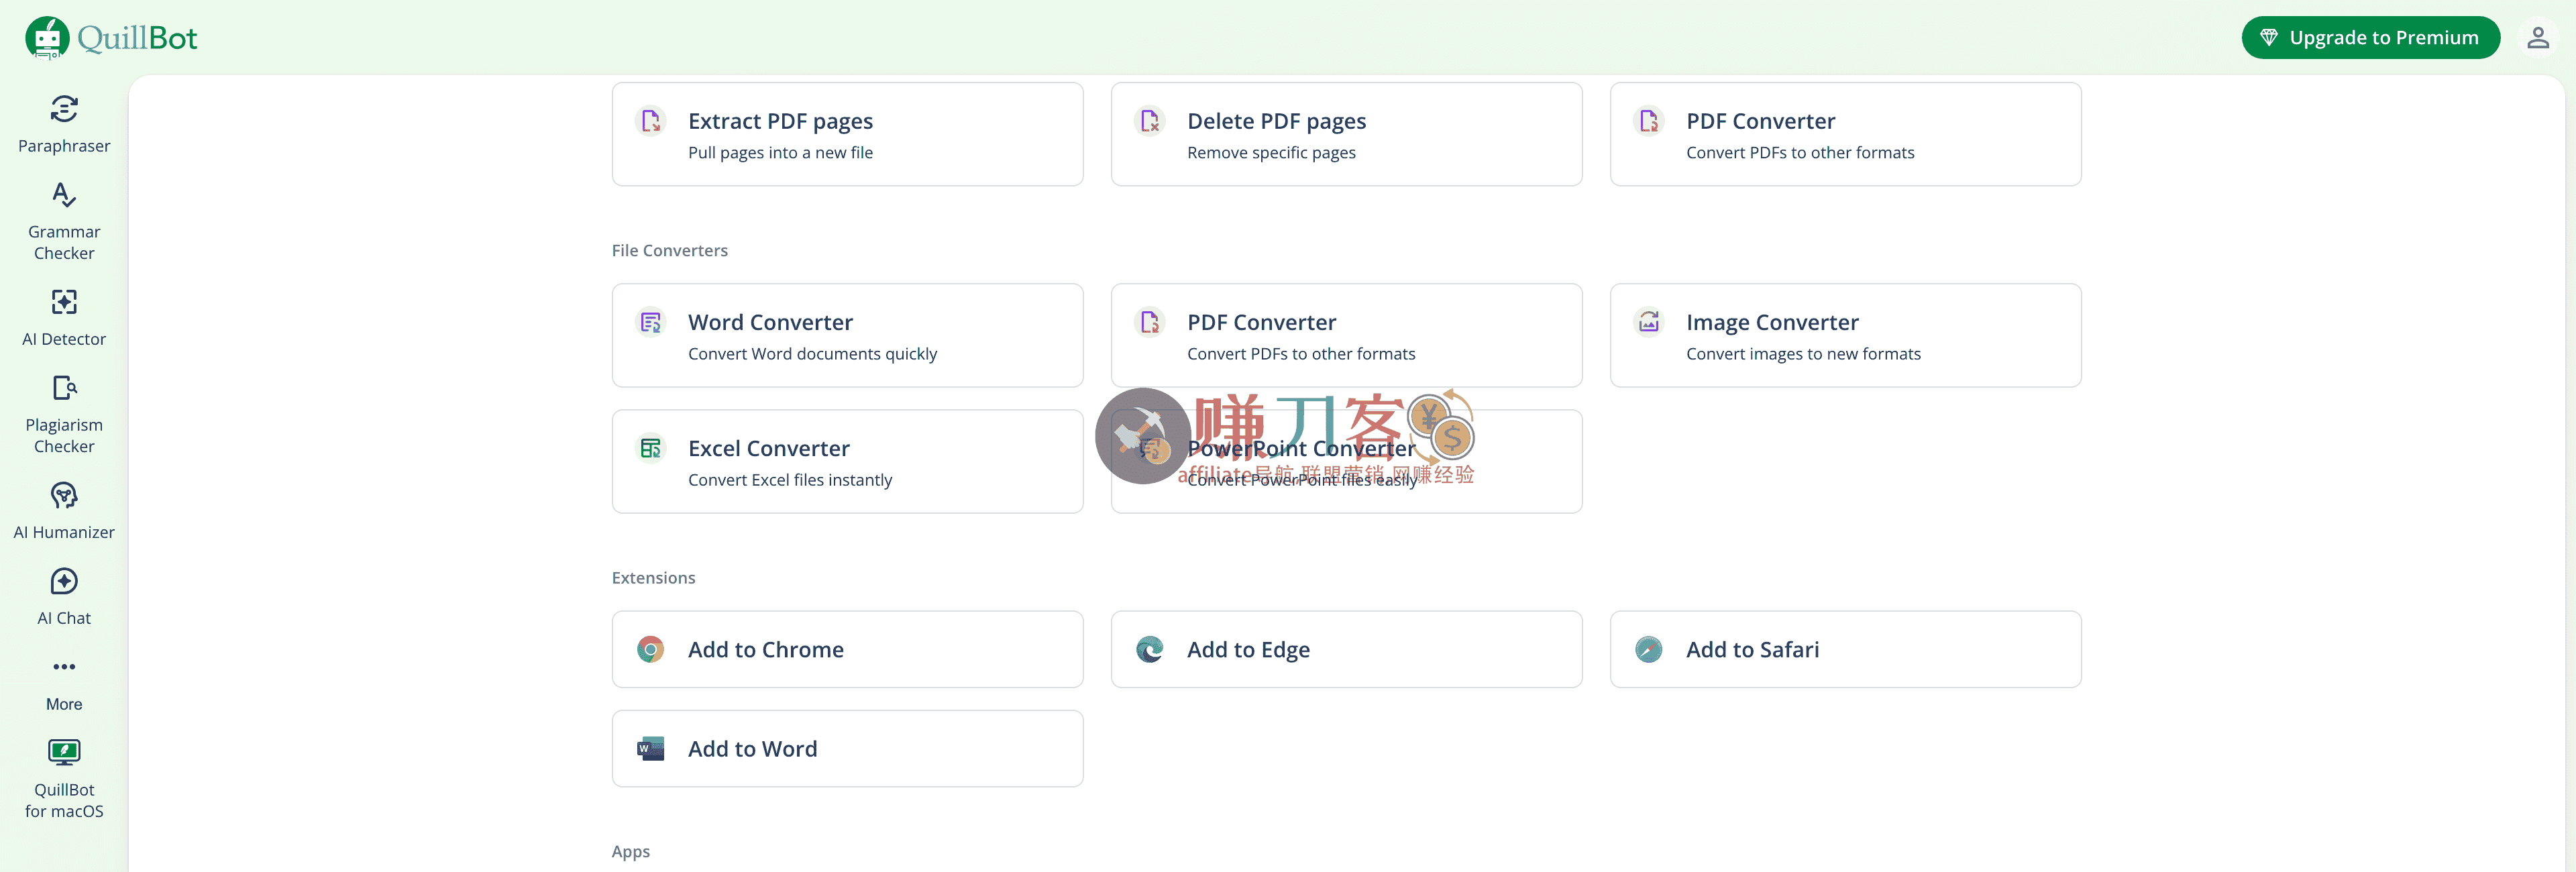The height and width of the screenshot is (872, 2576).
Task: Open the Image Converter tool
Action: coord(1844,336)
